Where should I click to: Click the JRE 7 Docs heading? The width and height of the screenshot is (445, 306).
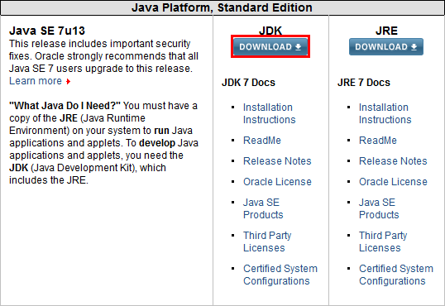[364, 83]
